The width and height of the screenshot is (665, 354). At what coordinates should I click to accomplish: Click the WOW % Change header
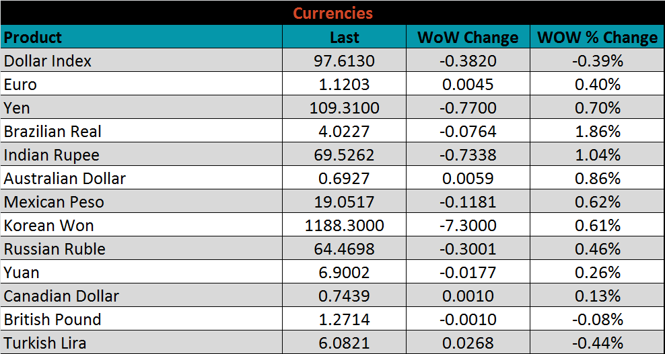pos(597,37)
